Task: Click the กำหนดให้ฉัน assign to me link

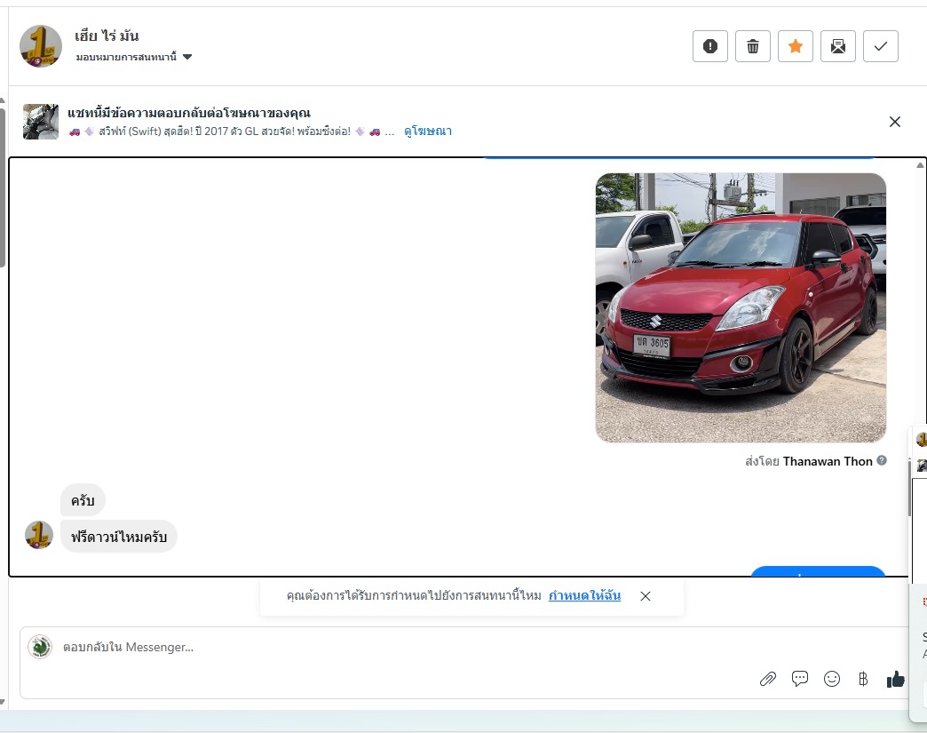Action: coord(584,596)
